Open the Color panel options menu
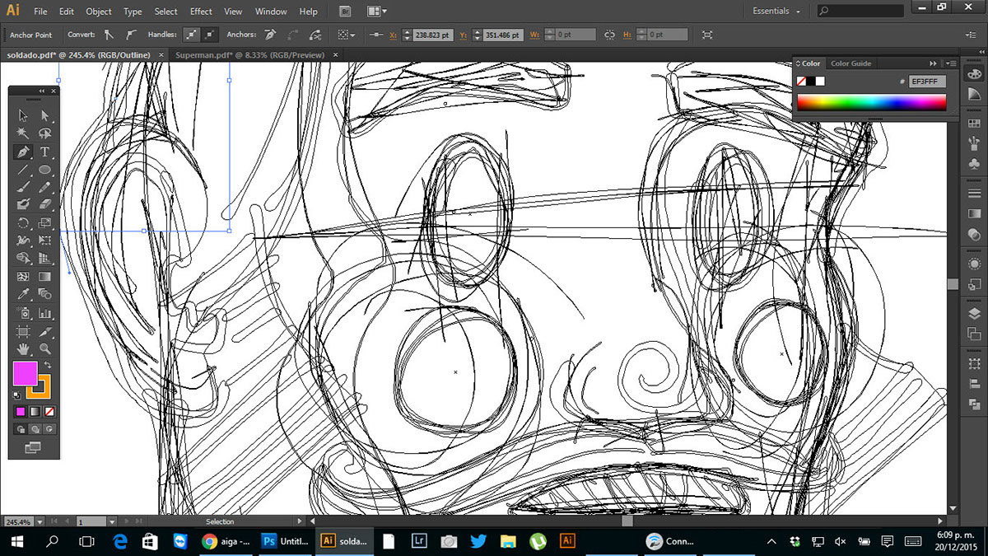The width and height of the screenshot is (988, 556). tap(950, 63)
